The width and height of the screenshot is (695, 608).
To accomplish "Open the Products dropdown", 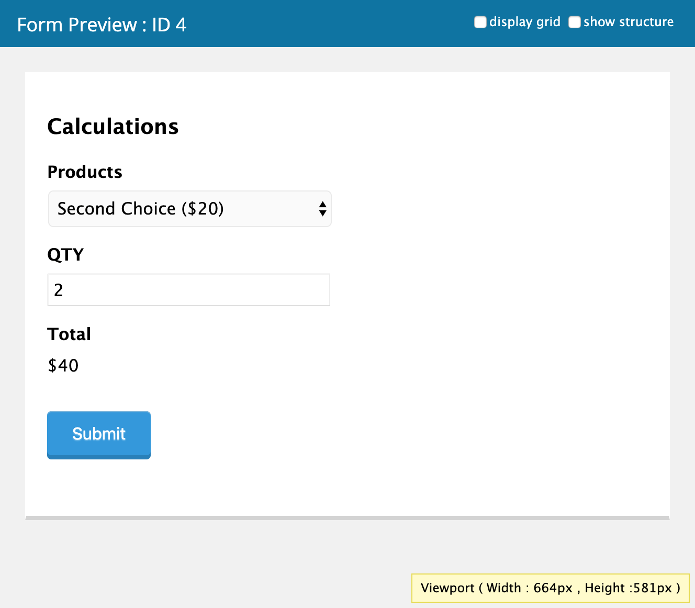I will pyautogui.click(x=189, y=209).
